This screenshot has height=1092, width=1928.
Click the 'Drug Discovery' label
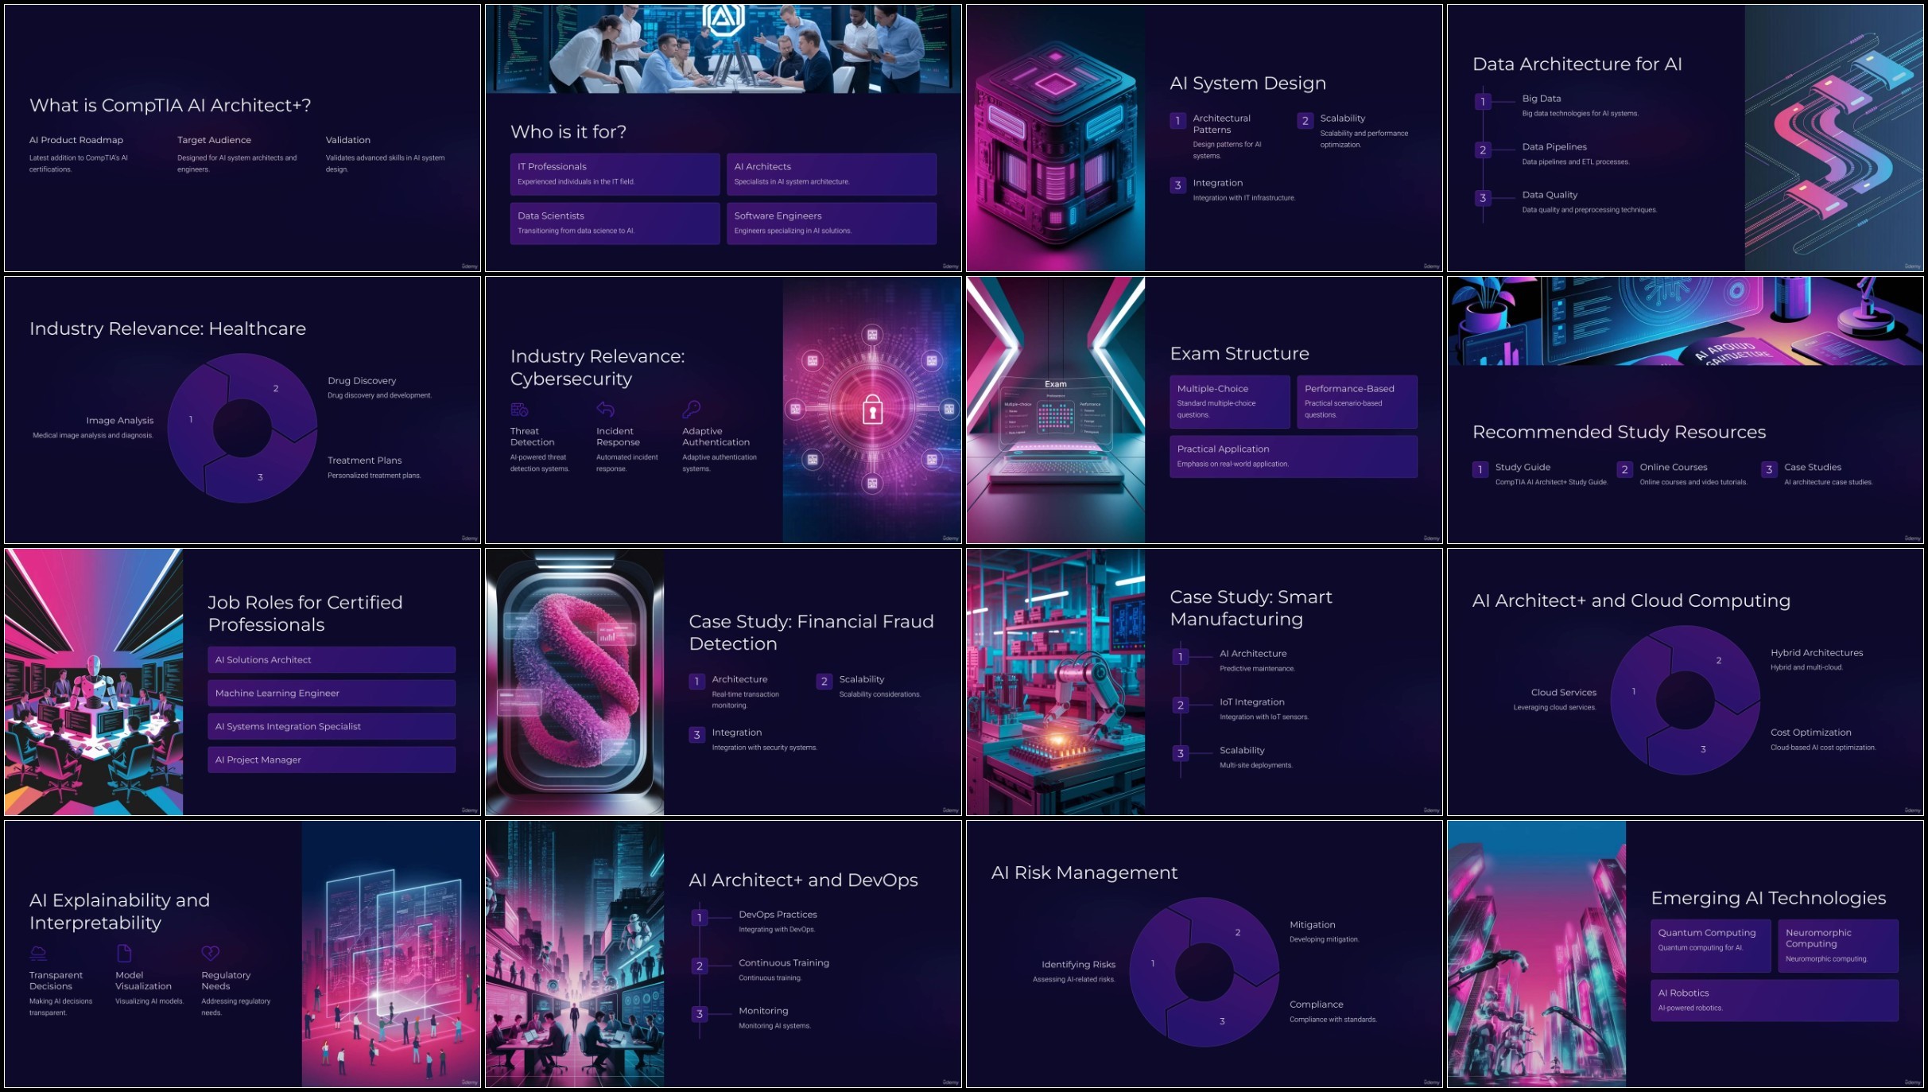click(362, 381)
